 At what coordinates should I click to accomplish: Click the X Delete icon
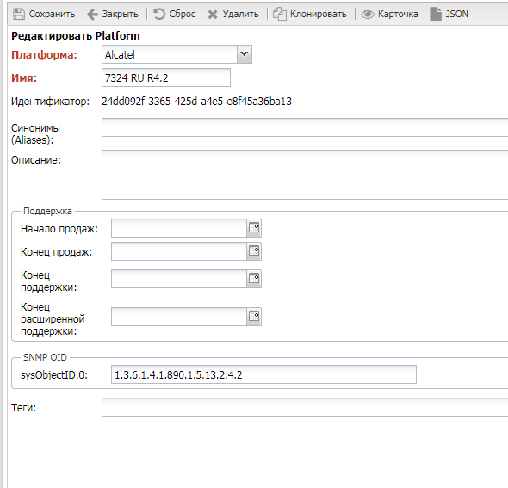pos(213,15)
